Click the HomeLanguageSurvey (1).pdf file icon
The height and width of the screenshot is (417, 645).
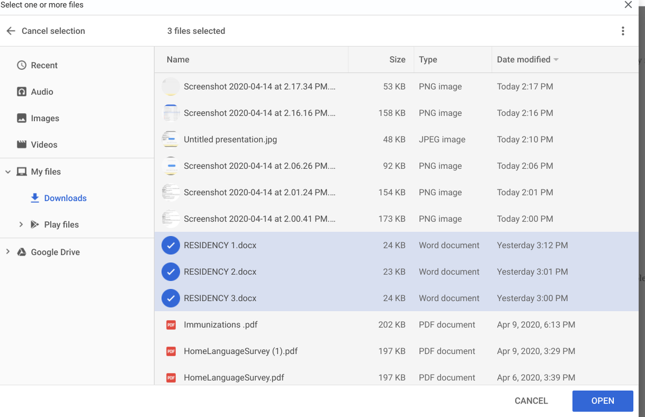tap(171, 351)
